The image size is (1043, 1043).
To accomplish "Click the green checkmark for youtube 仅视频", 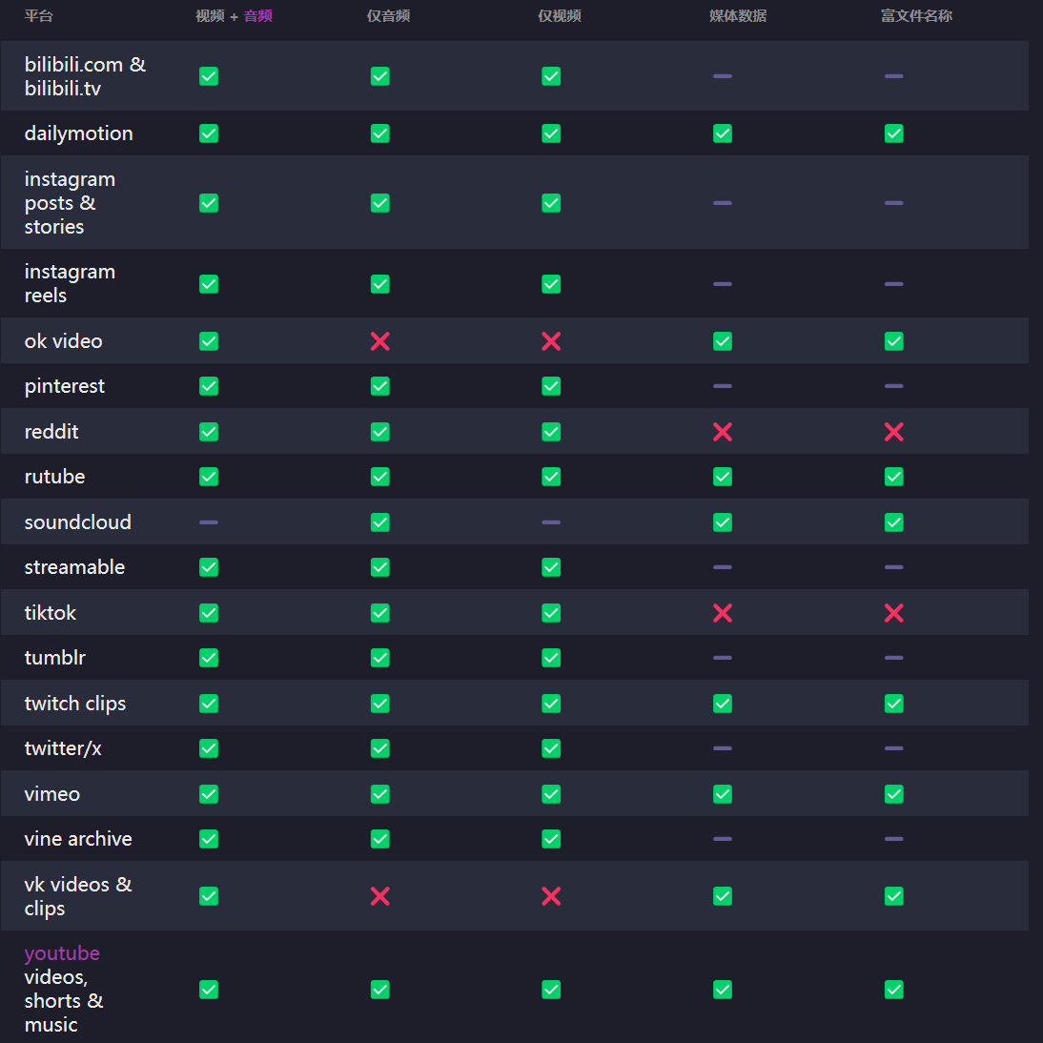I will [x=551, y=990].
